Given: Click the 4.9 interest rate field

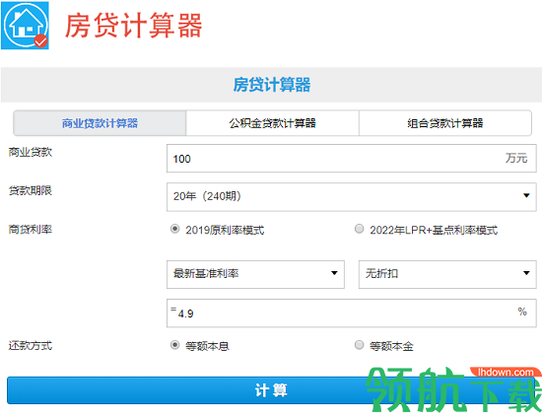Looking at the screenshot, I should click(x=351, y=314).
